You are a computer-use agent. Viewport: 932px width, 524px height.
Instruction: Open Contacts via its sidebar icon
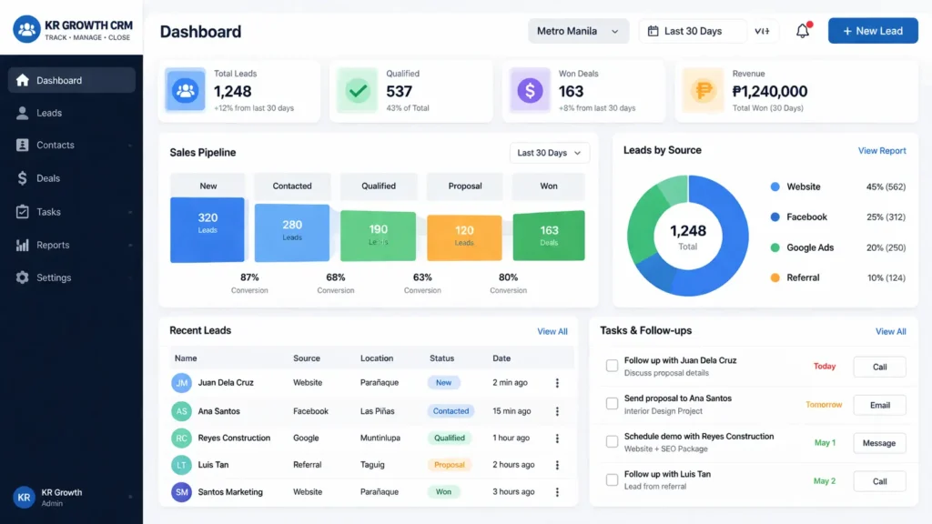pos(22,145)
